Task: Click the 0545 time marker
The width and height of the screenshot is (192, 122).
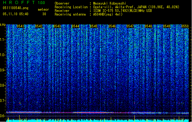Action: (93, 26)
